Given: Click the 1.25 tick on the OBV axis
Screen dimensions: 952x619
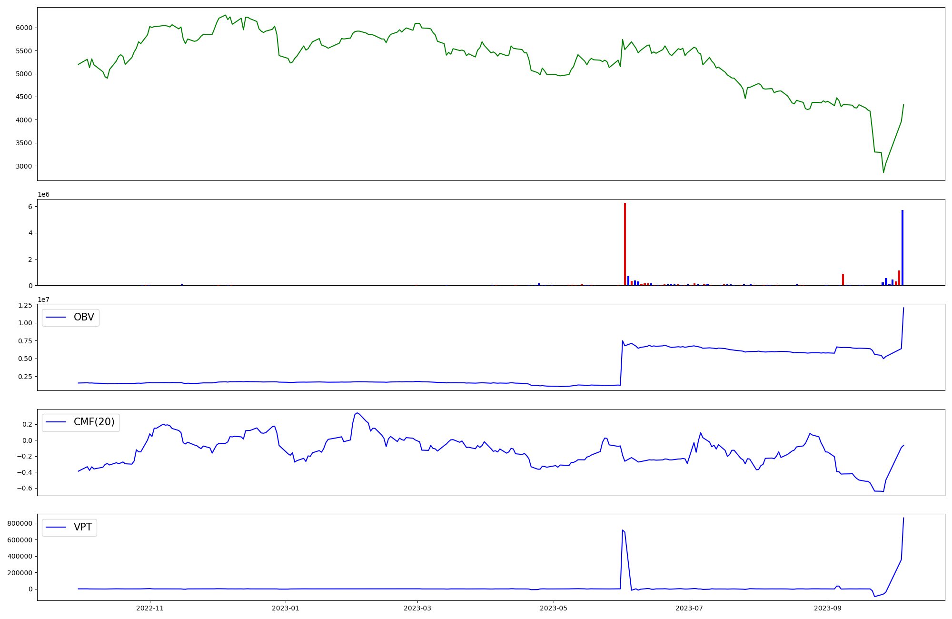Looking at the screenshot, I should click(25, 305).
